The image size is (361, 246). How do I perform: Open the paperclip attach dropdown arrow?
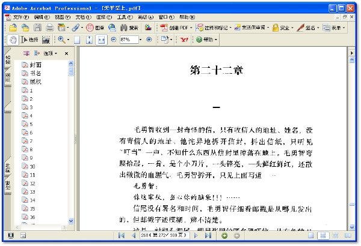coord(82,28)
